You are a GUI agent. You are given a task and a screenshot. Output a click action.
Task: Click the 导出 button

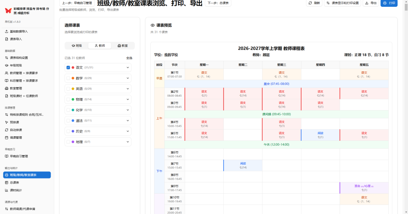371,3
